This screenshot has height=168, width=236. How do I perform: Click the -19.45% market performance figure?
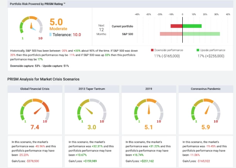[211, 146]
